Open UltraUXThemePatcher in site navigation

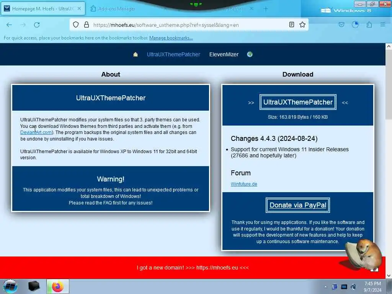click(173, 54)
